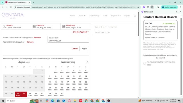This screenshot has height=103, width=183.
Task: Remove the Agent ID CENTARA code
Action: pos(30,42)
